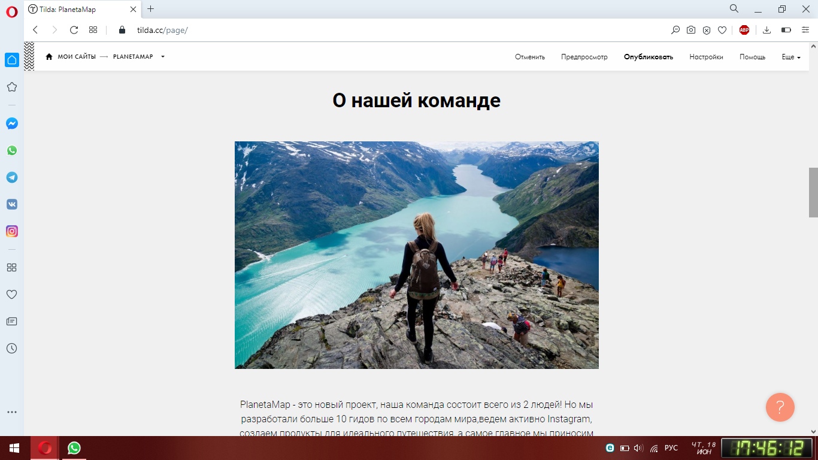
Task: Open Предпросмотр page preview
Action: (x=584, y=57)
